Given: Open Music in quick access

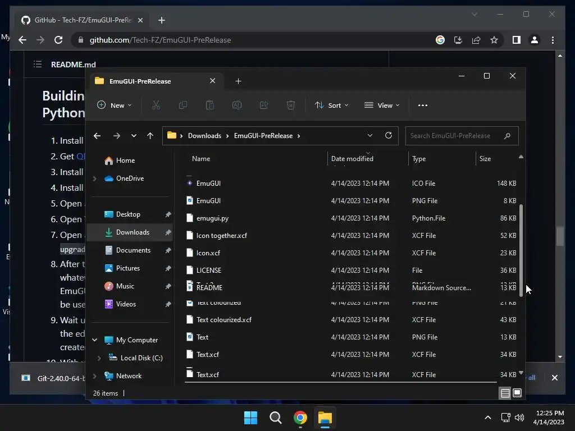Looking at the screenshot, I should pos(125,286).
